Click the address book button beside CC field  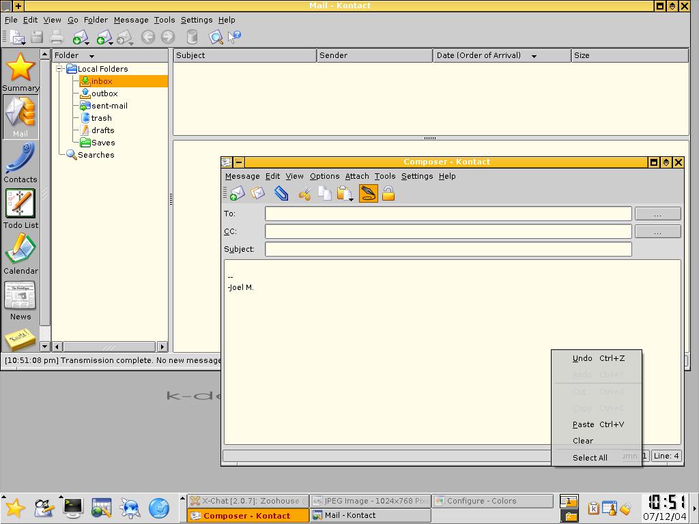coord(657,232)
